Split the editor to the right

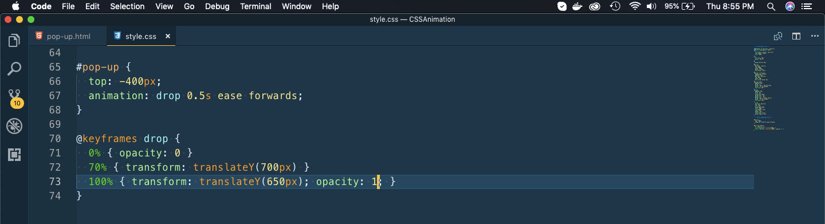click(796, 36)
